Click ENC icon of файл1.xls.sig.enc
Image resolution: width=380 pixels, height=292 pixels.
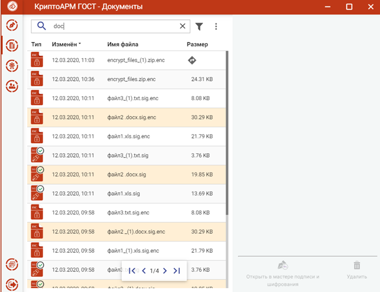tap(37, 136)
